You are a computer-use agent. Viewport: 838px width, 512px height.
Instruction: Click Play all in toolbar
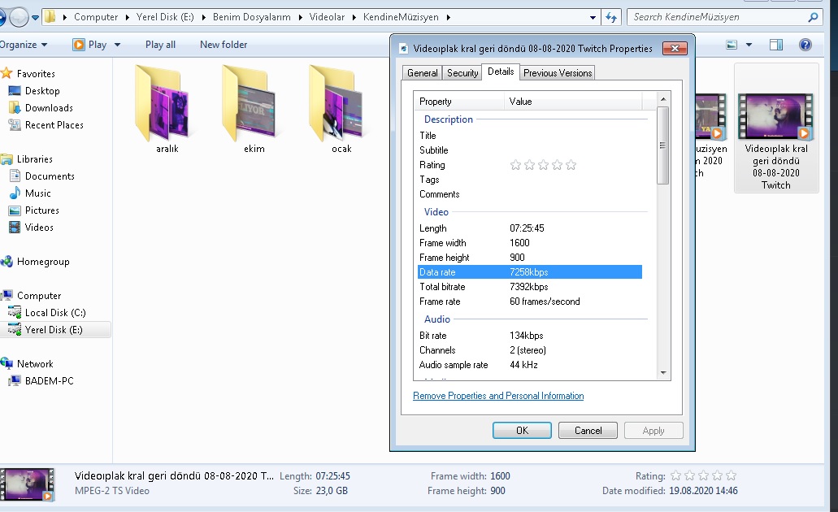160,45
